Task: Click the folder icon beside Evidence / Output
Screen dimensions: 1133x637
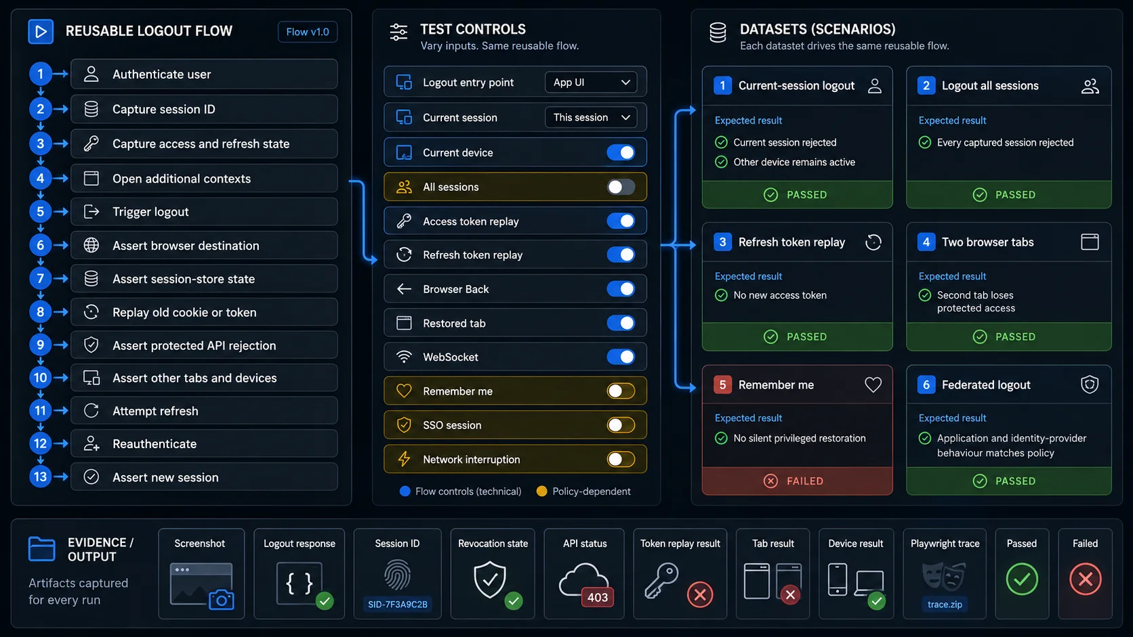Action: click(x=42, y=549)
